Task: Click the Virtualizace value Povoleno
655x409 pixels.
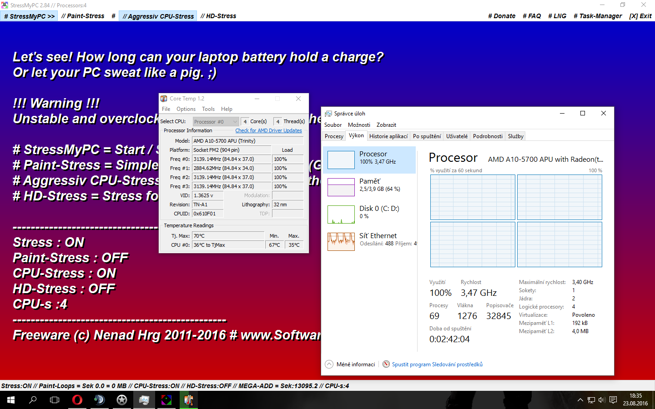Action: [x=584, y=315]
